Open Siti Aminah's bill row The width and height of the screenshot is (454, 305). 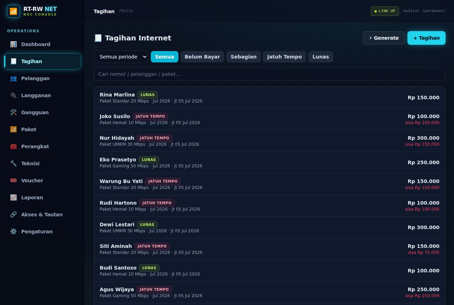270,249
